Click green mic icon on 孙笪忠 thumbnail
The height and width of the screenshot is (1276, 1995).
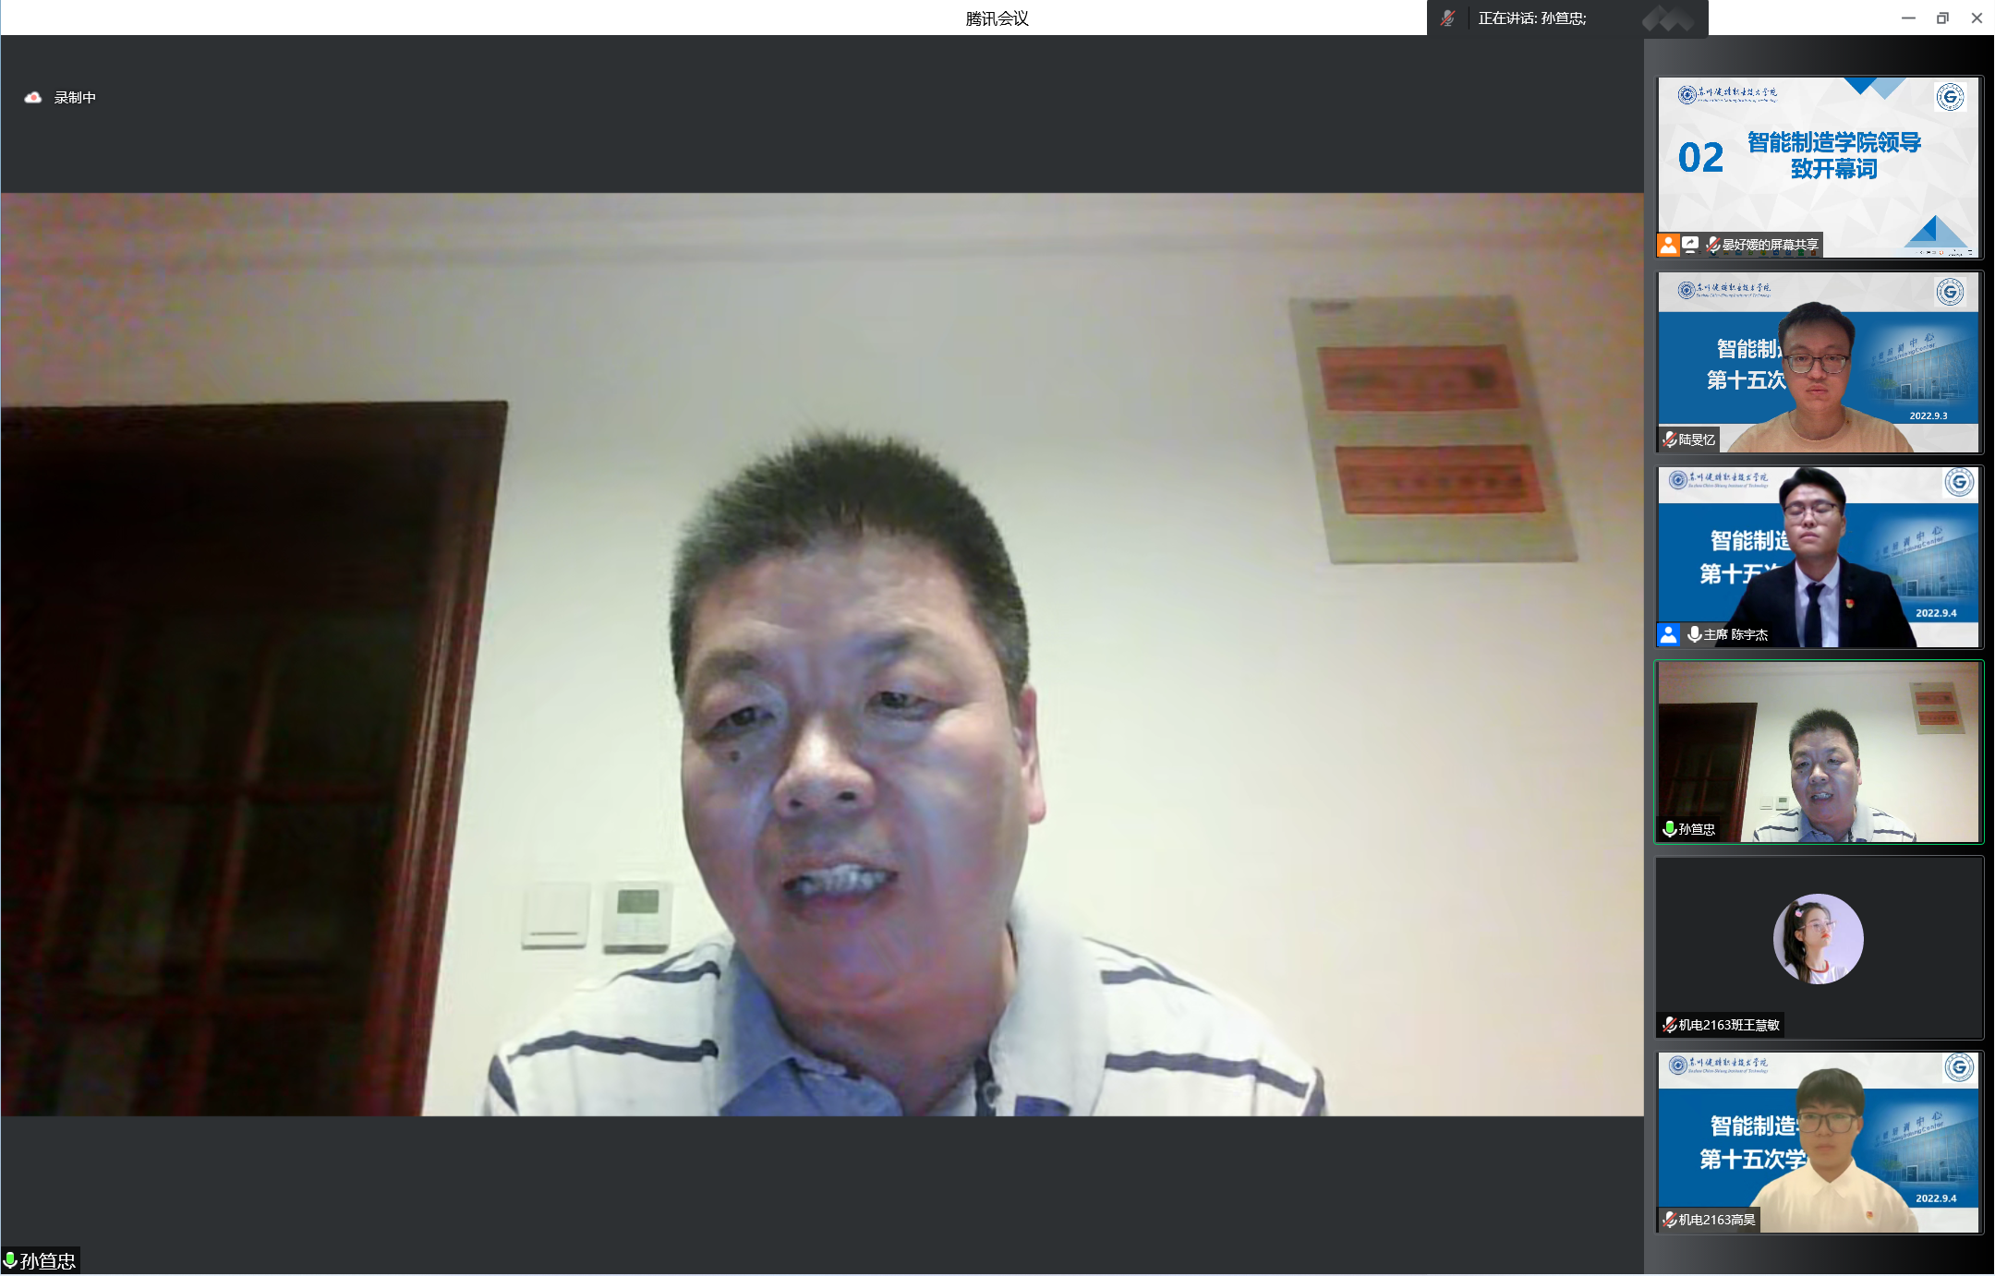pyautogui.click(x=1670, y=829)
